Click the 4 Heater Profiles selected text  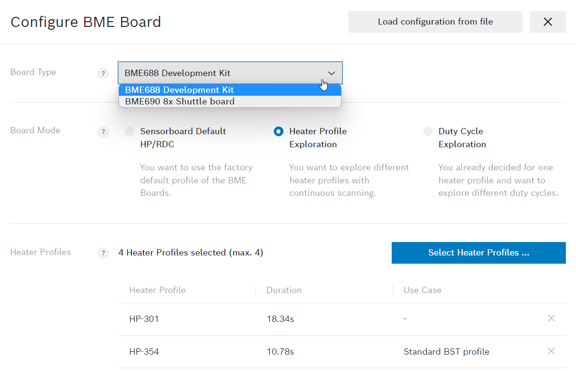[191, 253]
